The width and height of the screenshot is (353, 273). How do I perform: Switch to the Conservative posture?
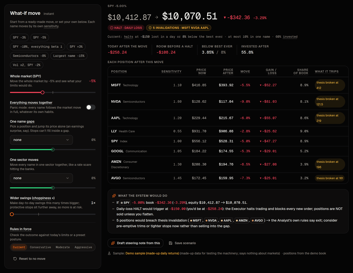pos(40,247)
